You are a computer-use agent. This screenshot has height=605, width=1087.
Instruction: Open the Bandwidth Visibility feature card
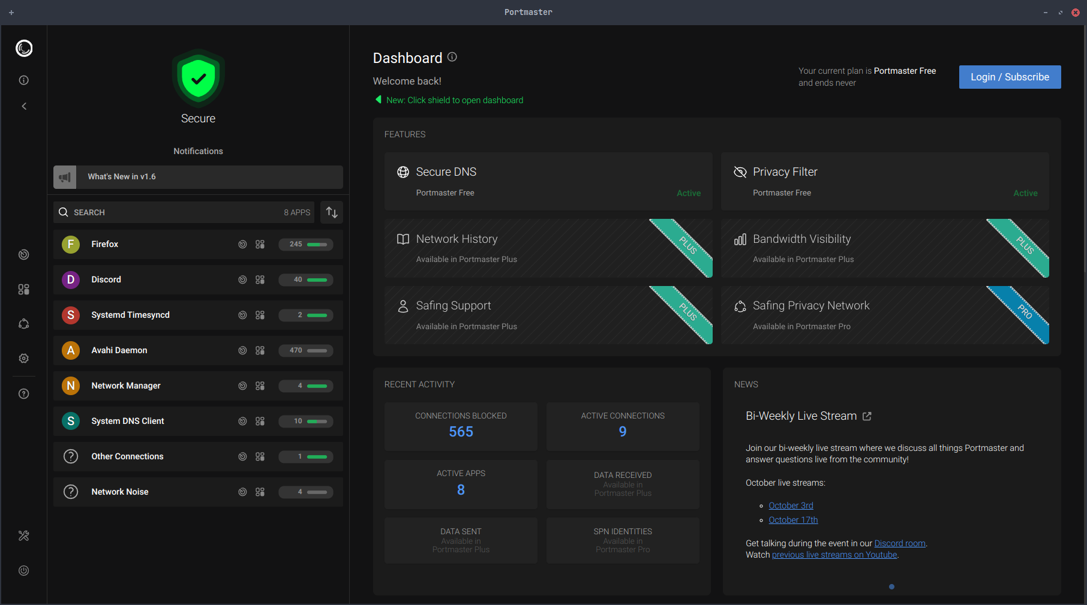[x=885, y=248]
